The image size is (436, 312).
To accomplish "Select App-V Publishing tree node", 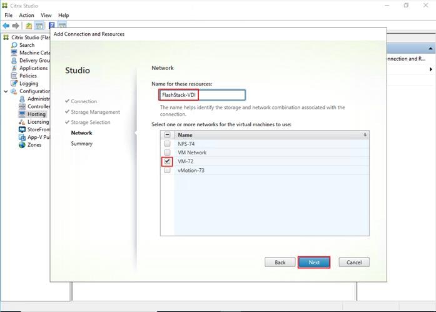I will tap(39, 138).
